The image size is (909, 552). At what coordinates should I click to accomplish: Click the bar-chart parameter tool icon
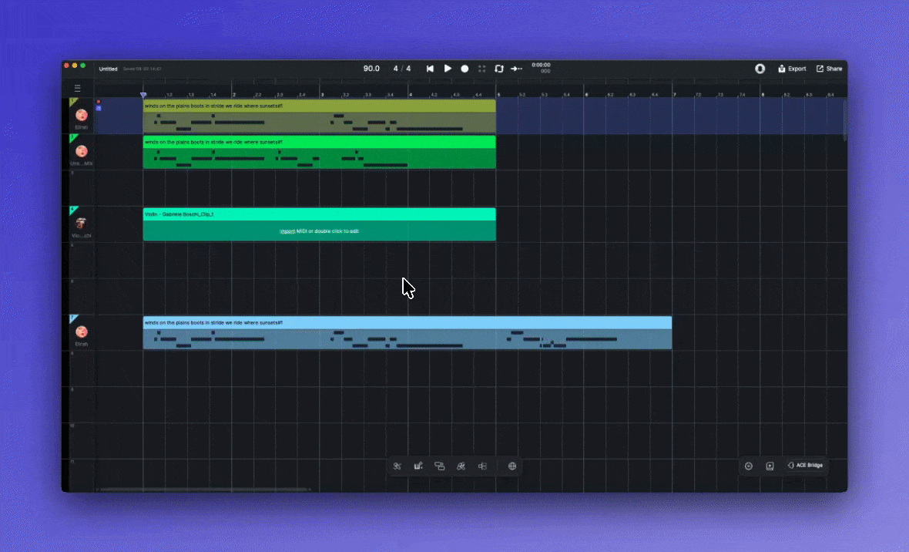pos(418,466)
